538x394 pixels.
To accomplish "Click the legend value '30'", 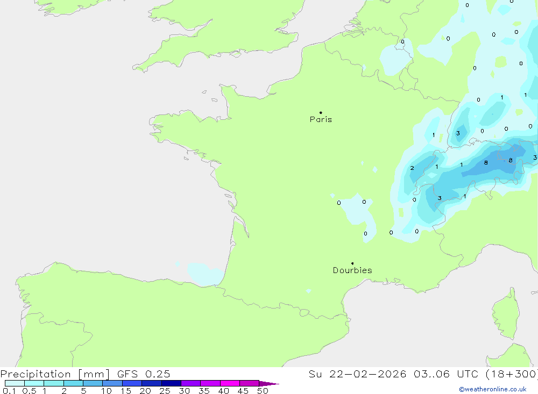I will pyautogui.click(x=185, y=391).
